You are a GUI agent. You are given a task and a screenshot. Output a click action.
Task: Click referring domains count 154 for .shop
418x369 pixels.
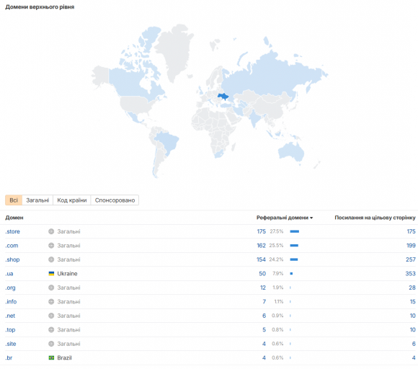[261, 259]
